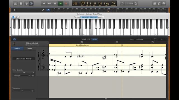Click bar 74 in editor ruler

point(153,42)
